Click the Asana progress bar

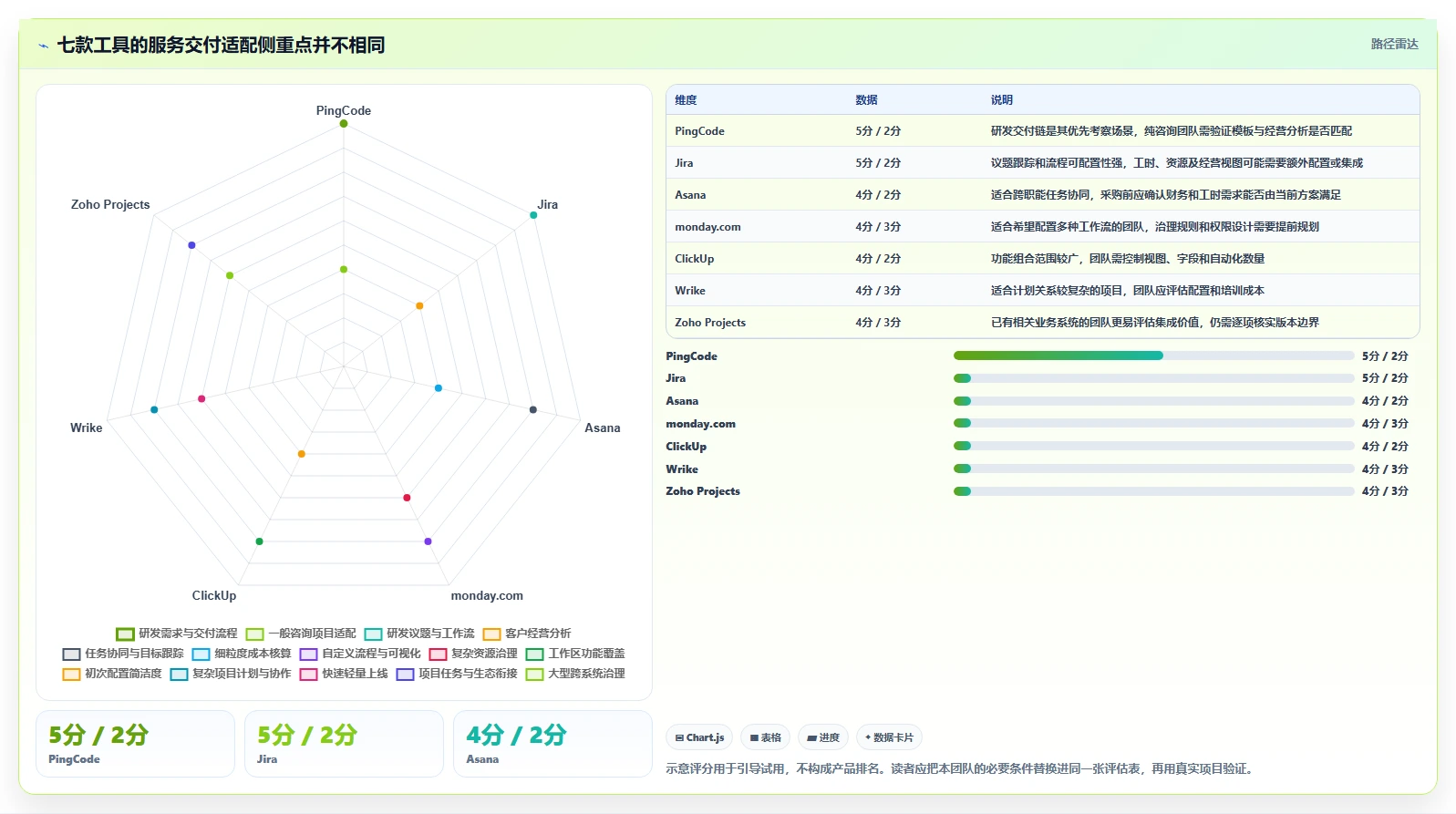pos(1153,401)
